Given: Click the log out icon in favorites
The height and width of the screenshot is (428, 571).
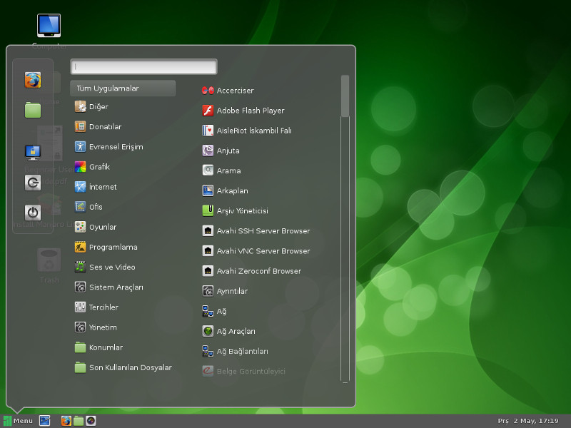Looking at the screenshot, I should [33, 183].
